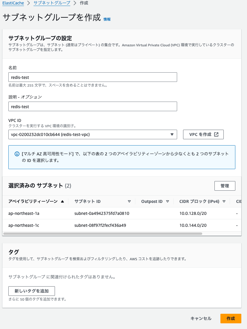
Task: Open the VPC ID dropdown
Action: click(x=93, y=134)
